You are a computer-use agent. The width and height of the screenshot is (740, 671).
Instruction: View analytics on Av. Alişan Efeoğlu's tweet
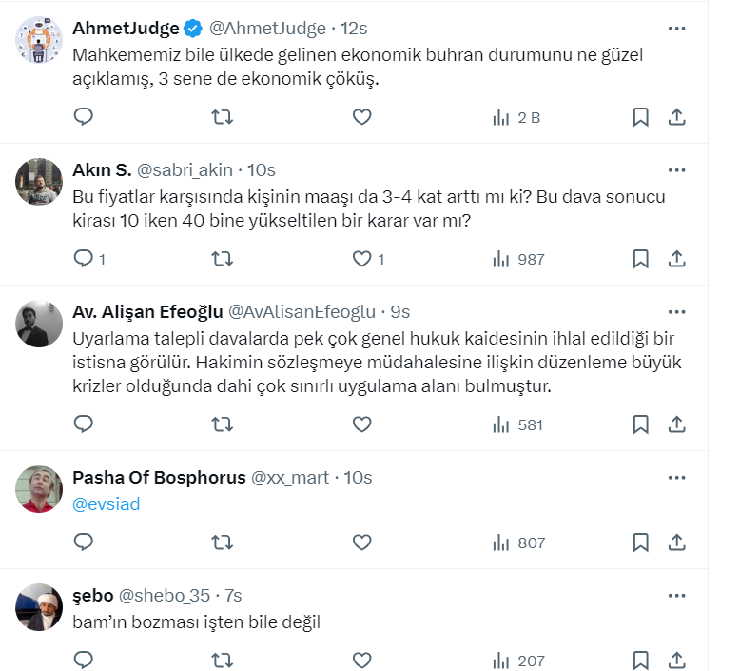pyautogui.click(x=517, y=424)
